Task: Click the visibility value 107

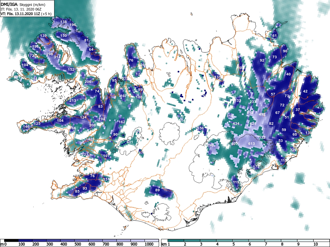Action: click(x=106, y=156)
